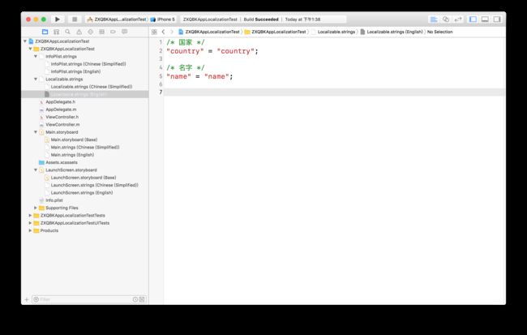Collapse the LaunchScreen.storyboard group
The image size is (527, 335).
pyautogui.click(x=36, y=170)
